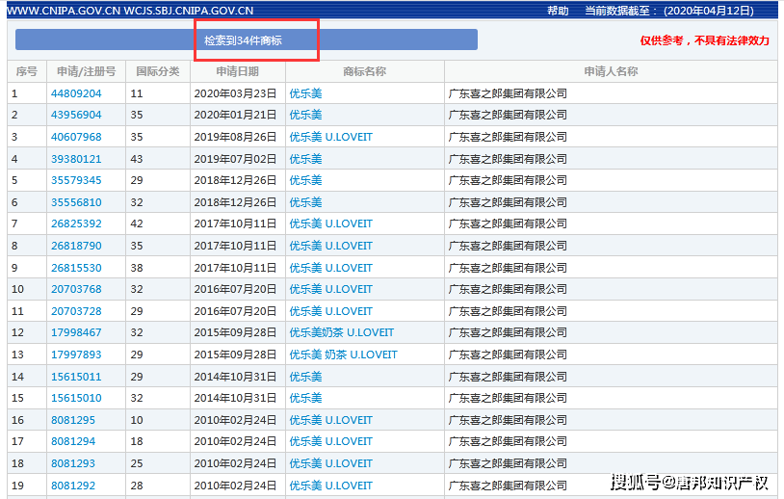Open 优乐美 trademark in row 2
This screenshot has height=499, width=784.
(x=305, y=115)
